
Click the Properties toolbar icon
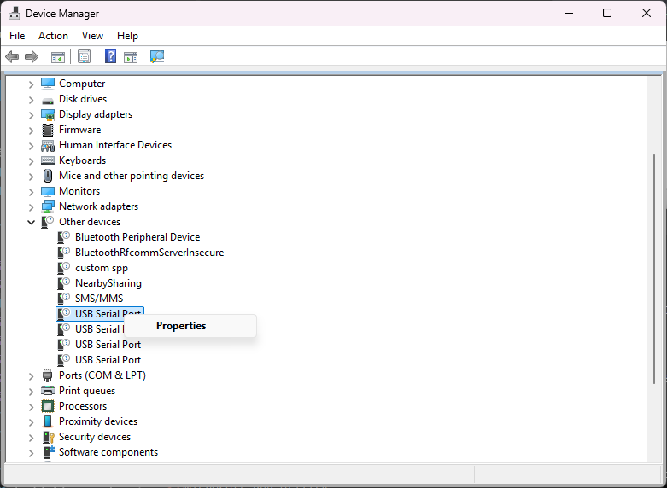coord(84,56)
